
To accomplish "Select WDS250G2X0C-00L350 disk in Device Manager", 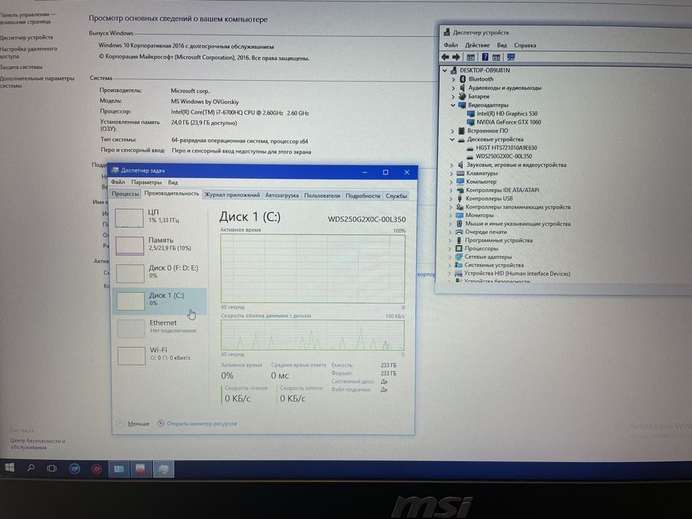I will (504, 156).
